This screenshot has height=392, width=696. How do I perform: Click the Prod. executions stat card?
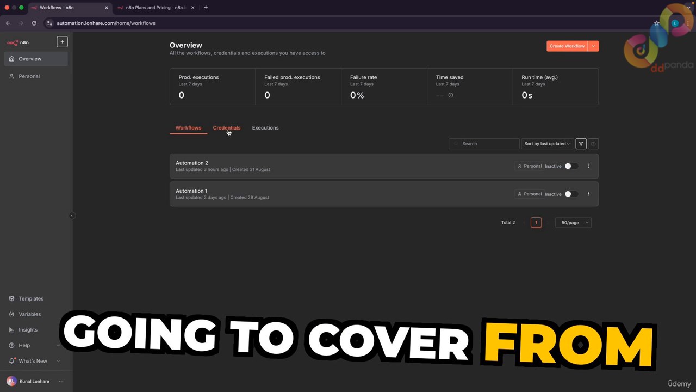pyautogui.click(x=213, y=87)
